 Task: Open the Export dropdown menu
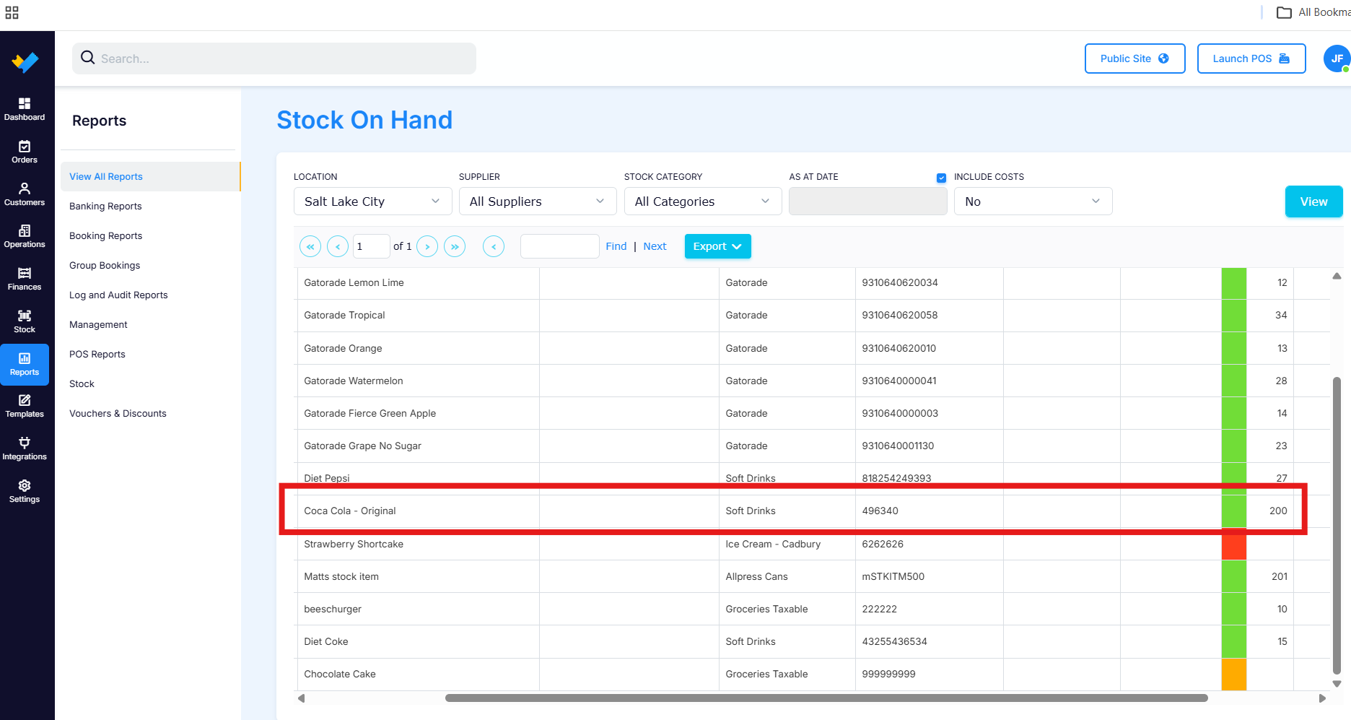tap(717, 246)
